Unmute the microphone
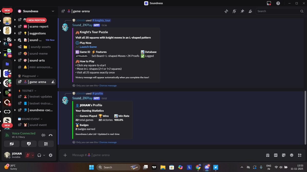 [28, 155]
